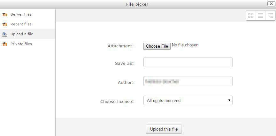Open the Server files repository

(21, 14)
